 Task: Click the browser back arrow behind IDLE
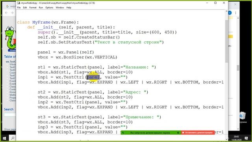6,13
